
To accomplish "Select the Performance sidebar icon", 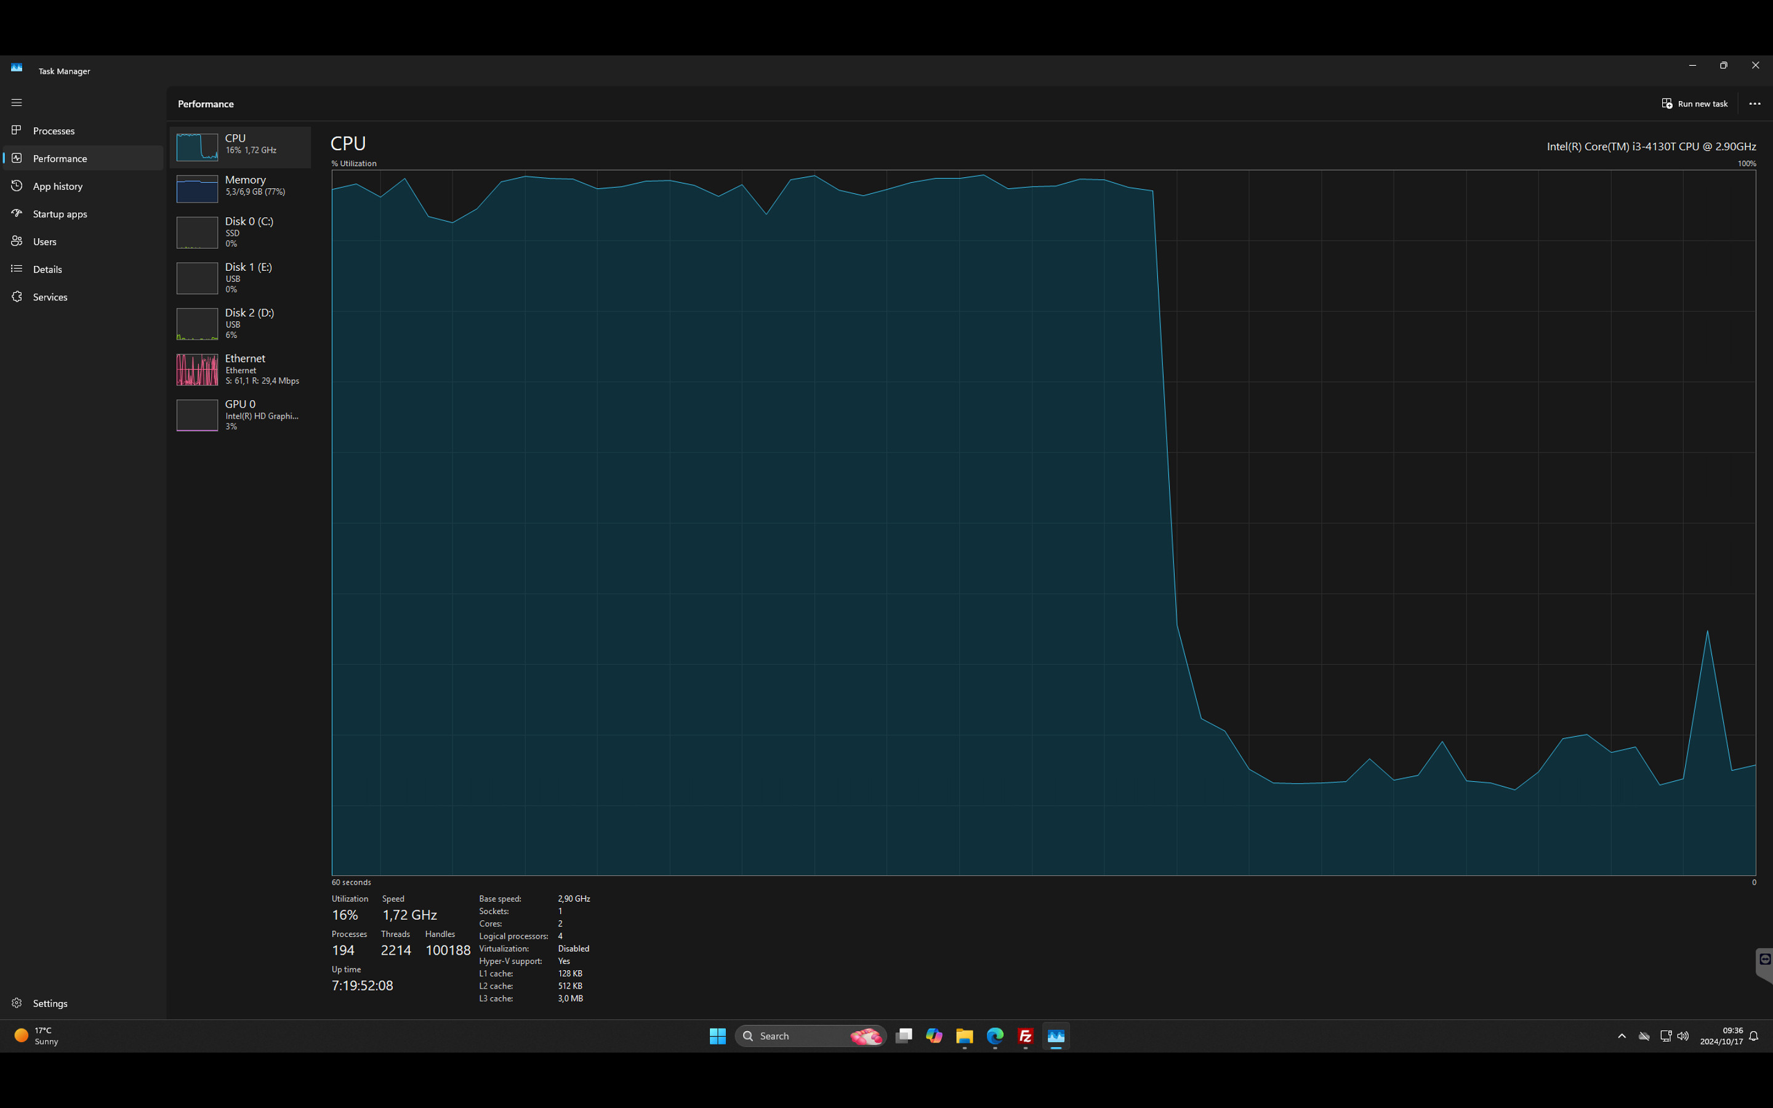I will [x=17, y=158].
